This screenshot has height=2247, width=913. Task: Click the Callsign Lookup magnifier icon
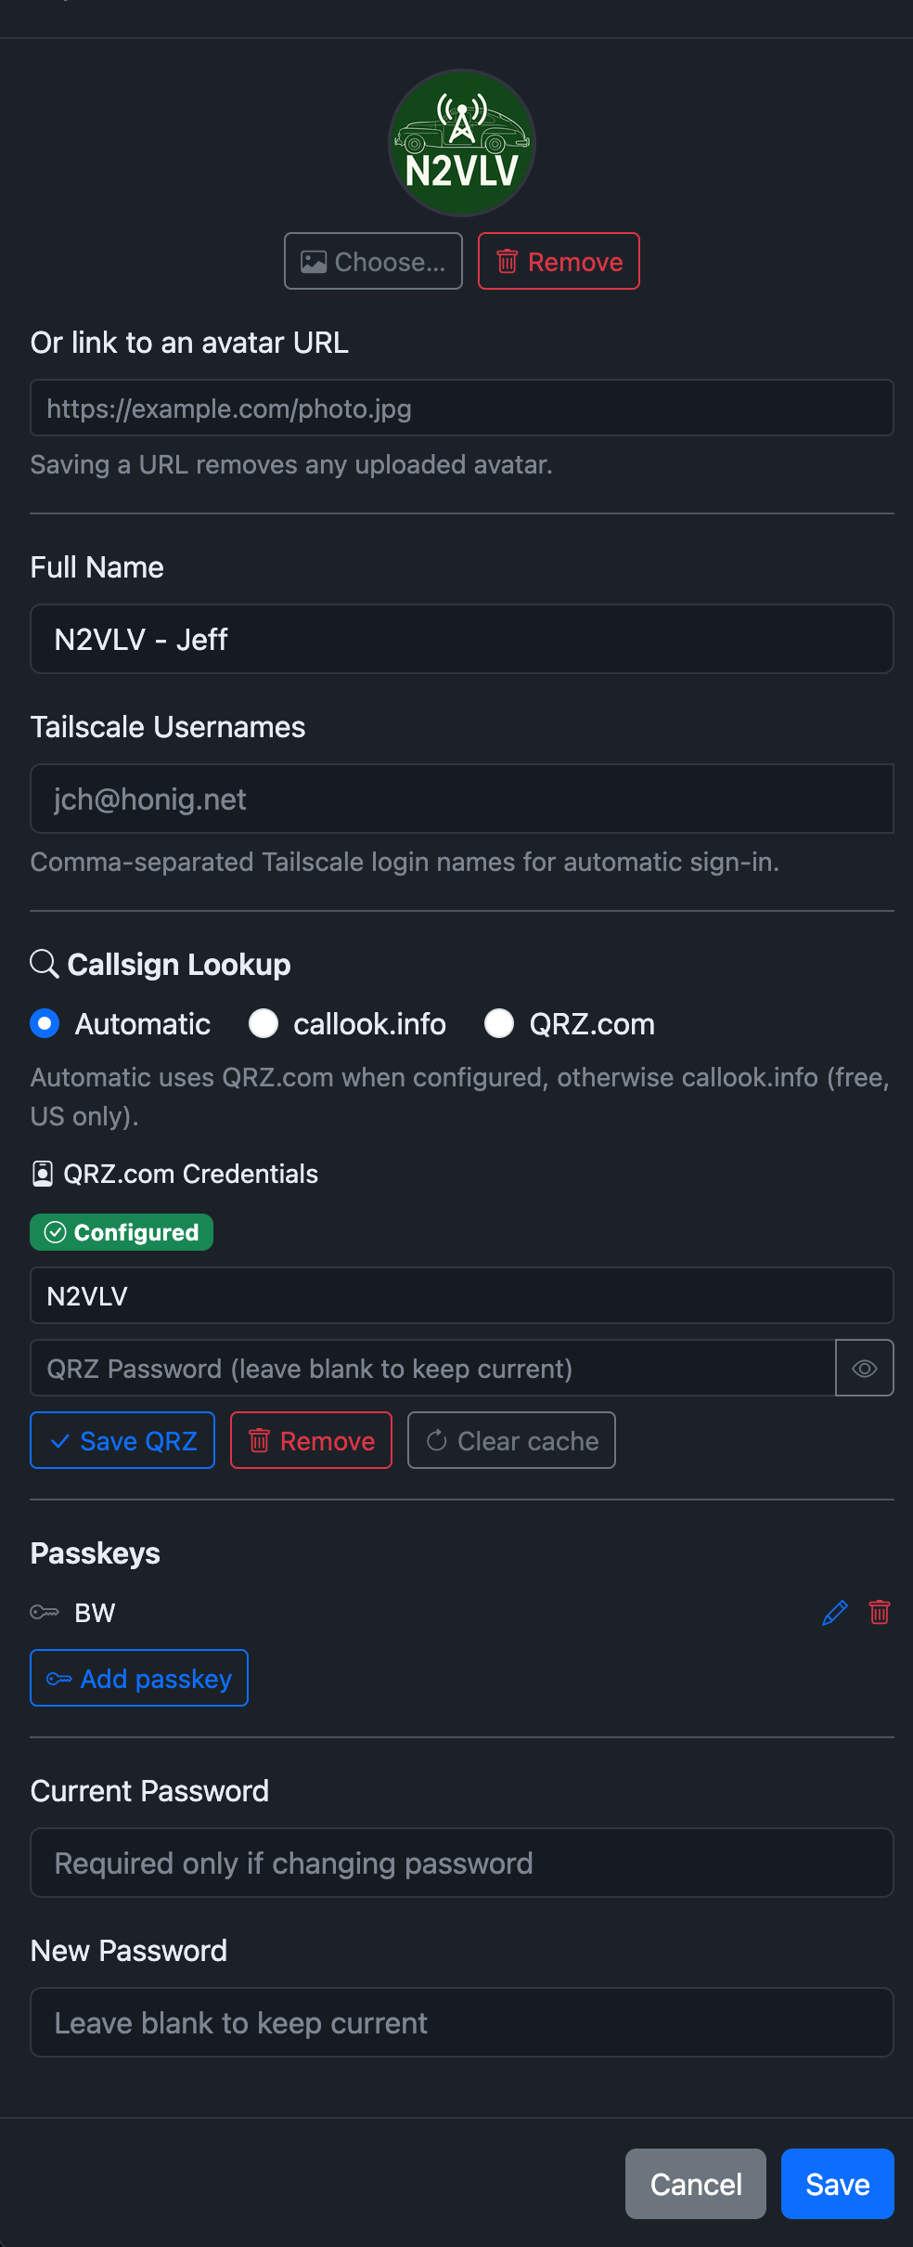[45, 964]
